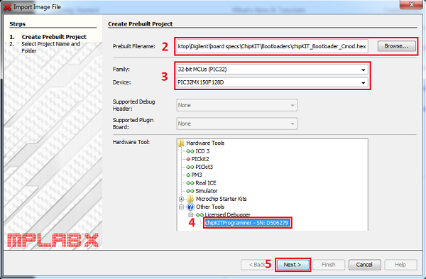Select PICkit3 hardware tool

[204, 167]
